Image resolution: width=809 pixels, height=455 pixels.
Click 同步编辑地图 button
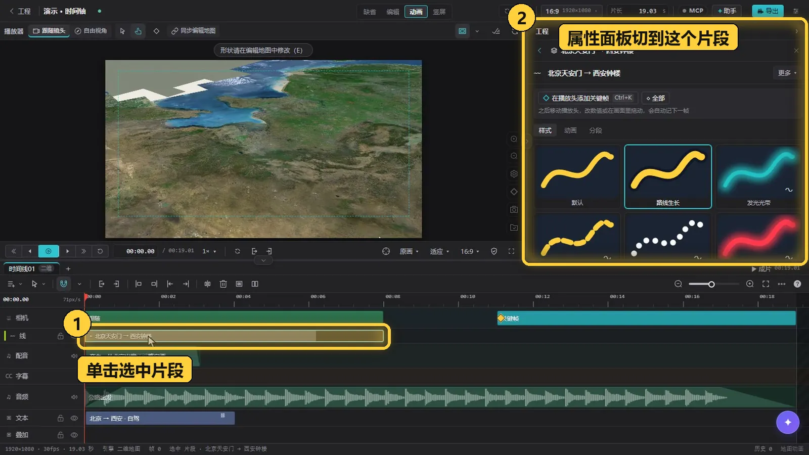click(194, 31)
